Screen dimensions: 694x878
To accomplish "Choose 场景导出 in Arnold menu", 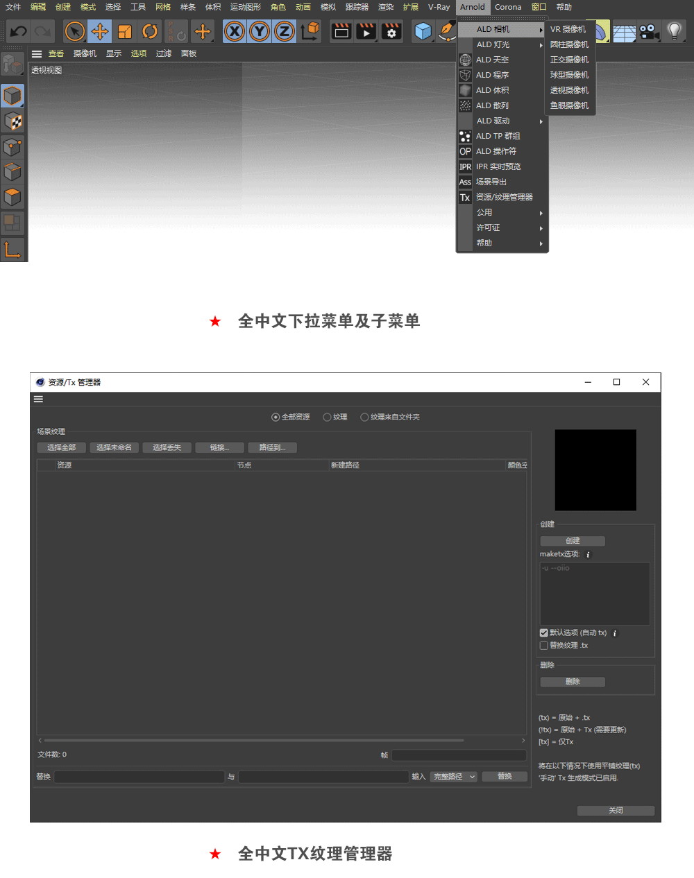I will pos(502,182).
